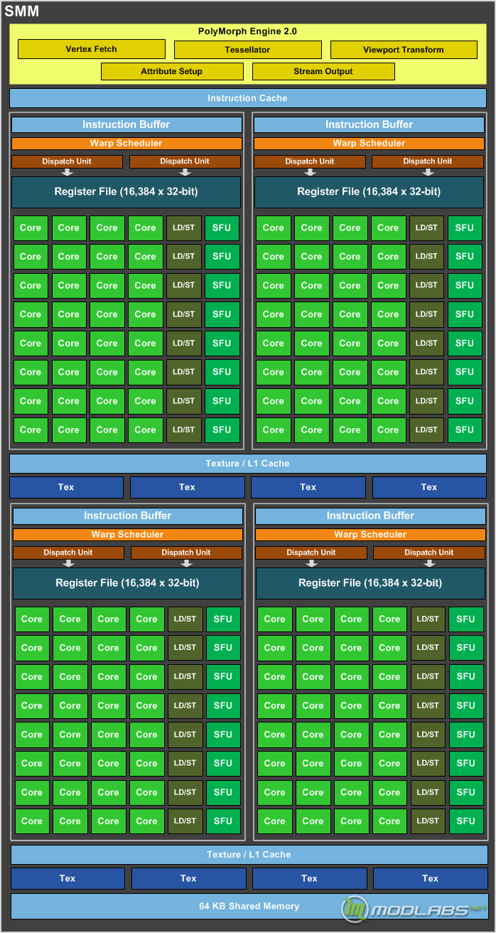This screenshot has width=496, height=933.
Task: Select the top-right Warp Scheduler bar
Action: point(369,143)
